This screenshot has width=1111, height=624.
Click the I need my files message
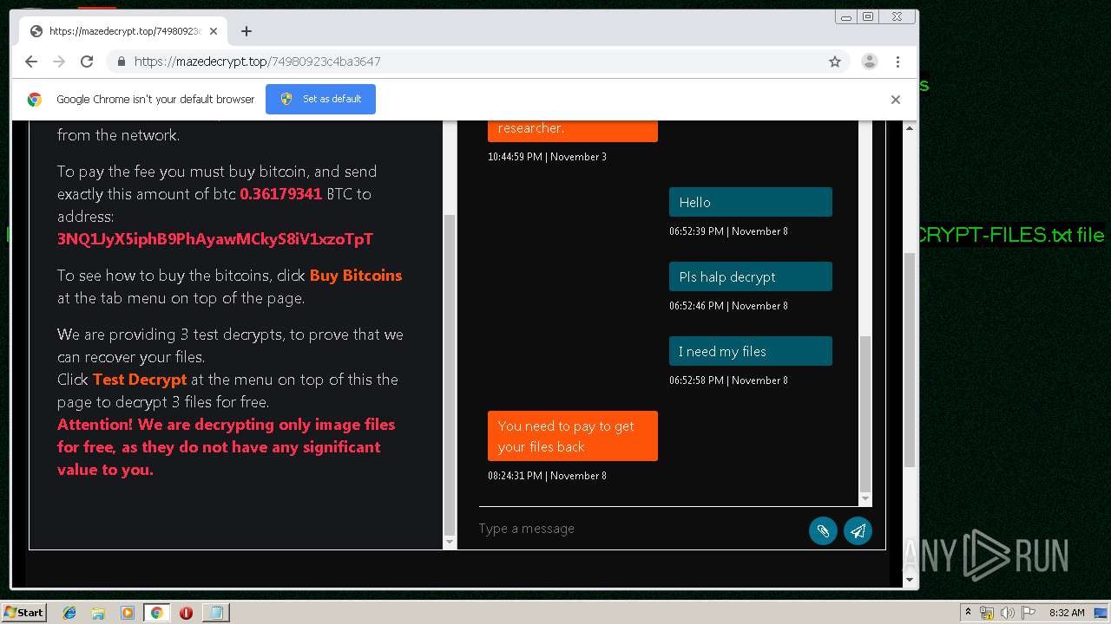pos(751,351)
